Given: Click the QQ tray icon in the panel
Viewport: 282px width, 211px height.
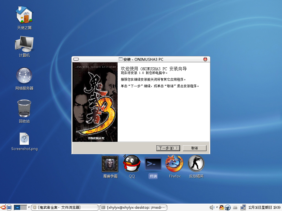Looking at the screenshot, I should click(222, 208).
